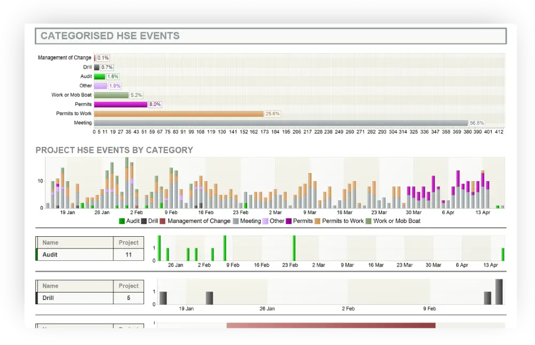Click the Permits to Work axis label
The image size is (535, 345).
[74, 114]
